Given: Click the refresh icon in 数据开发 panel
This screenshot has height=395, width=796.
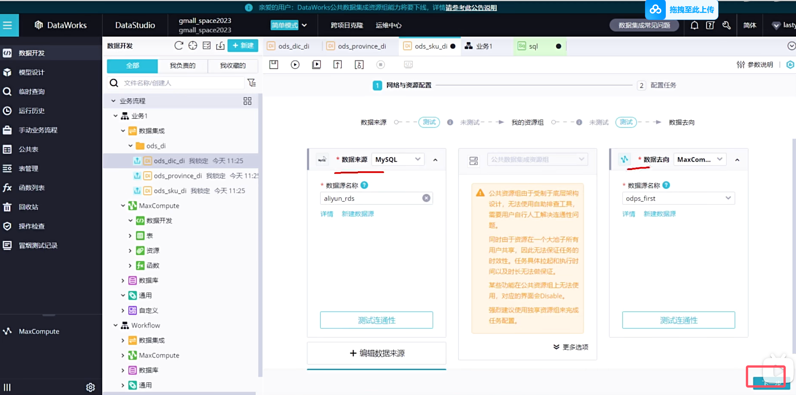Looking at the screenshot, I should (x=179, y=46).
